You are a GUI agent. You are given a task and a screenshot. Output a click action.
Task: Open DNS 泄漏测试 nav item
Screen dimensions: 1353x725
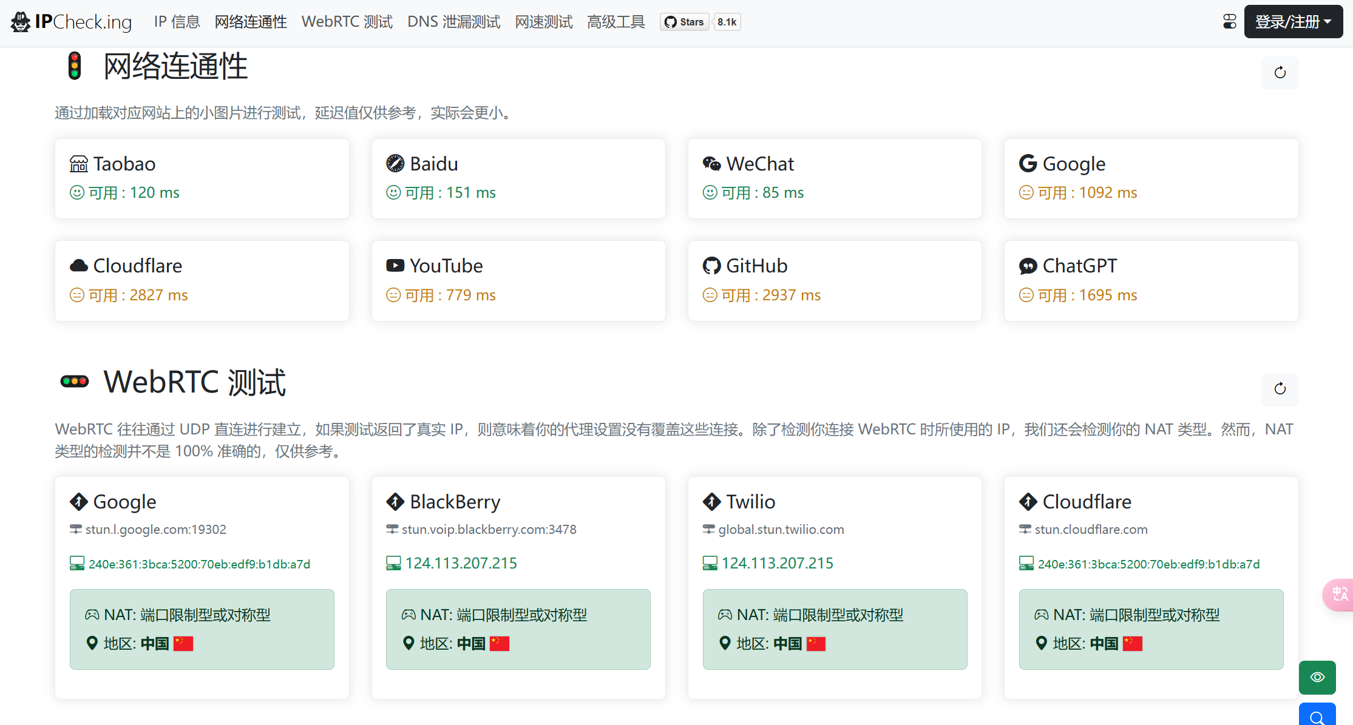tap(453, 22)
